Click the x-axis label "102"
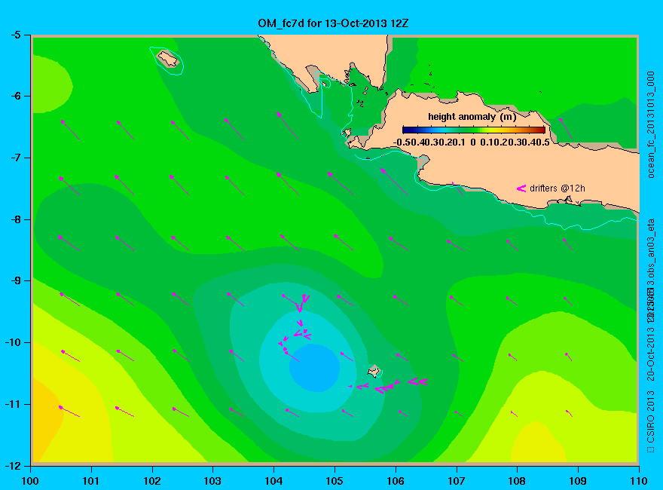 coord(151,481)
